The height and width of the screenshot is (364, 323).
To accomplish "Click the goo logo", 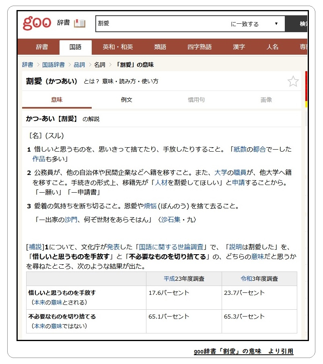I will click(x=37, y=23).
